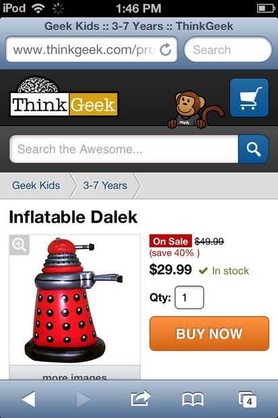Open the Geek Kids breadcrumb
Image resolution: width=278 pixels, height=418 pixels.
(36, 185)
